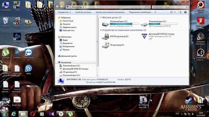The width and height of the screenshot is (209, 117).
Task: Launch Castlevania Lords of Shadow shortcut
Action: tap(201, 55)
